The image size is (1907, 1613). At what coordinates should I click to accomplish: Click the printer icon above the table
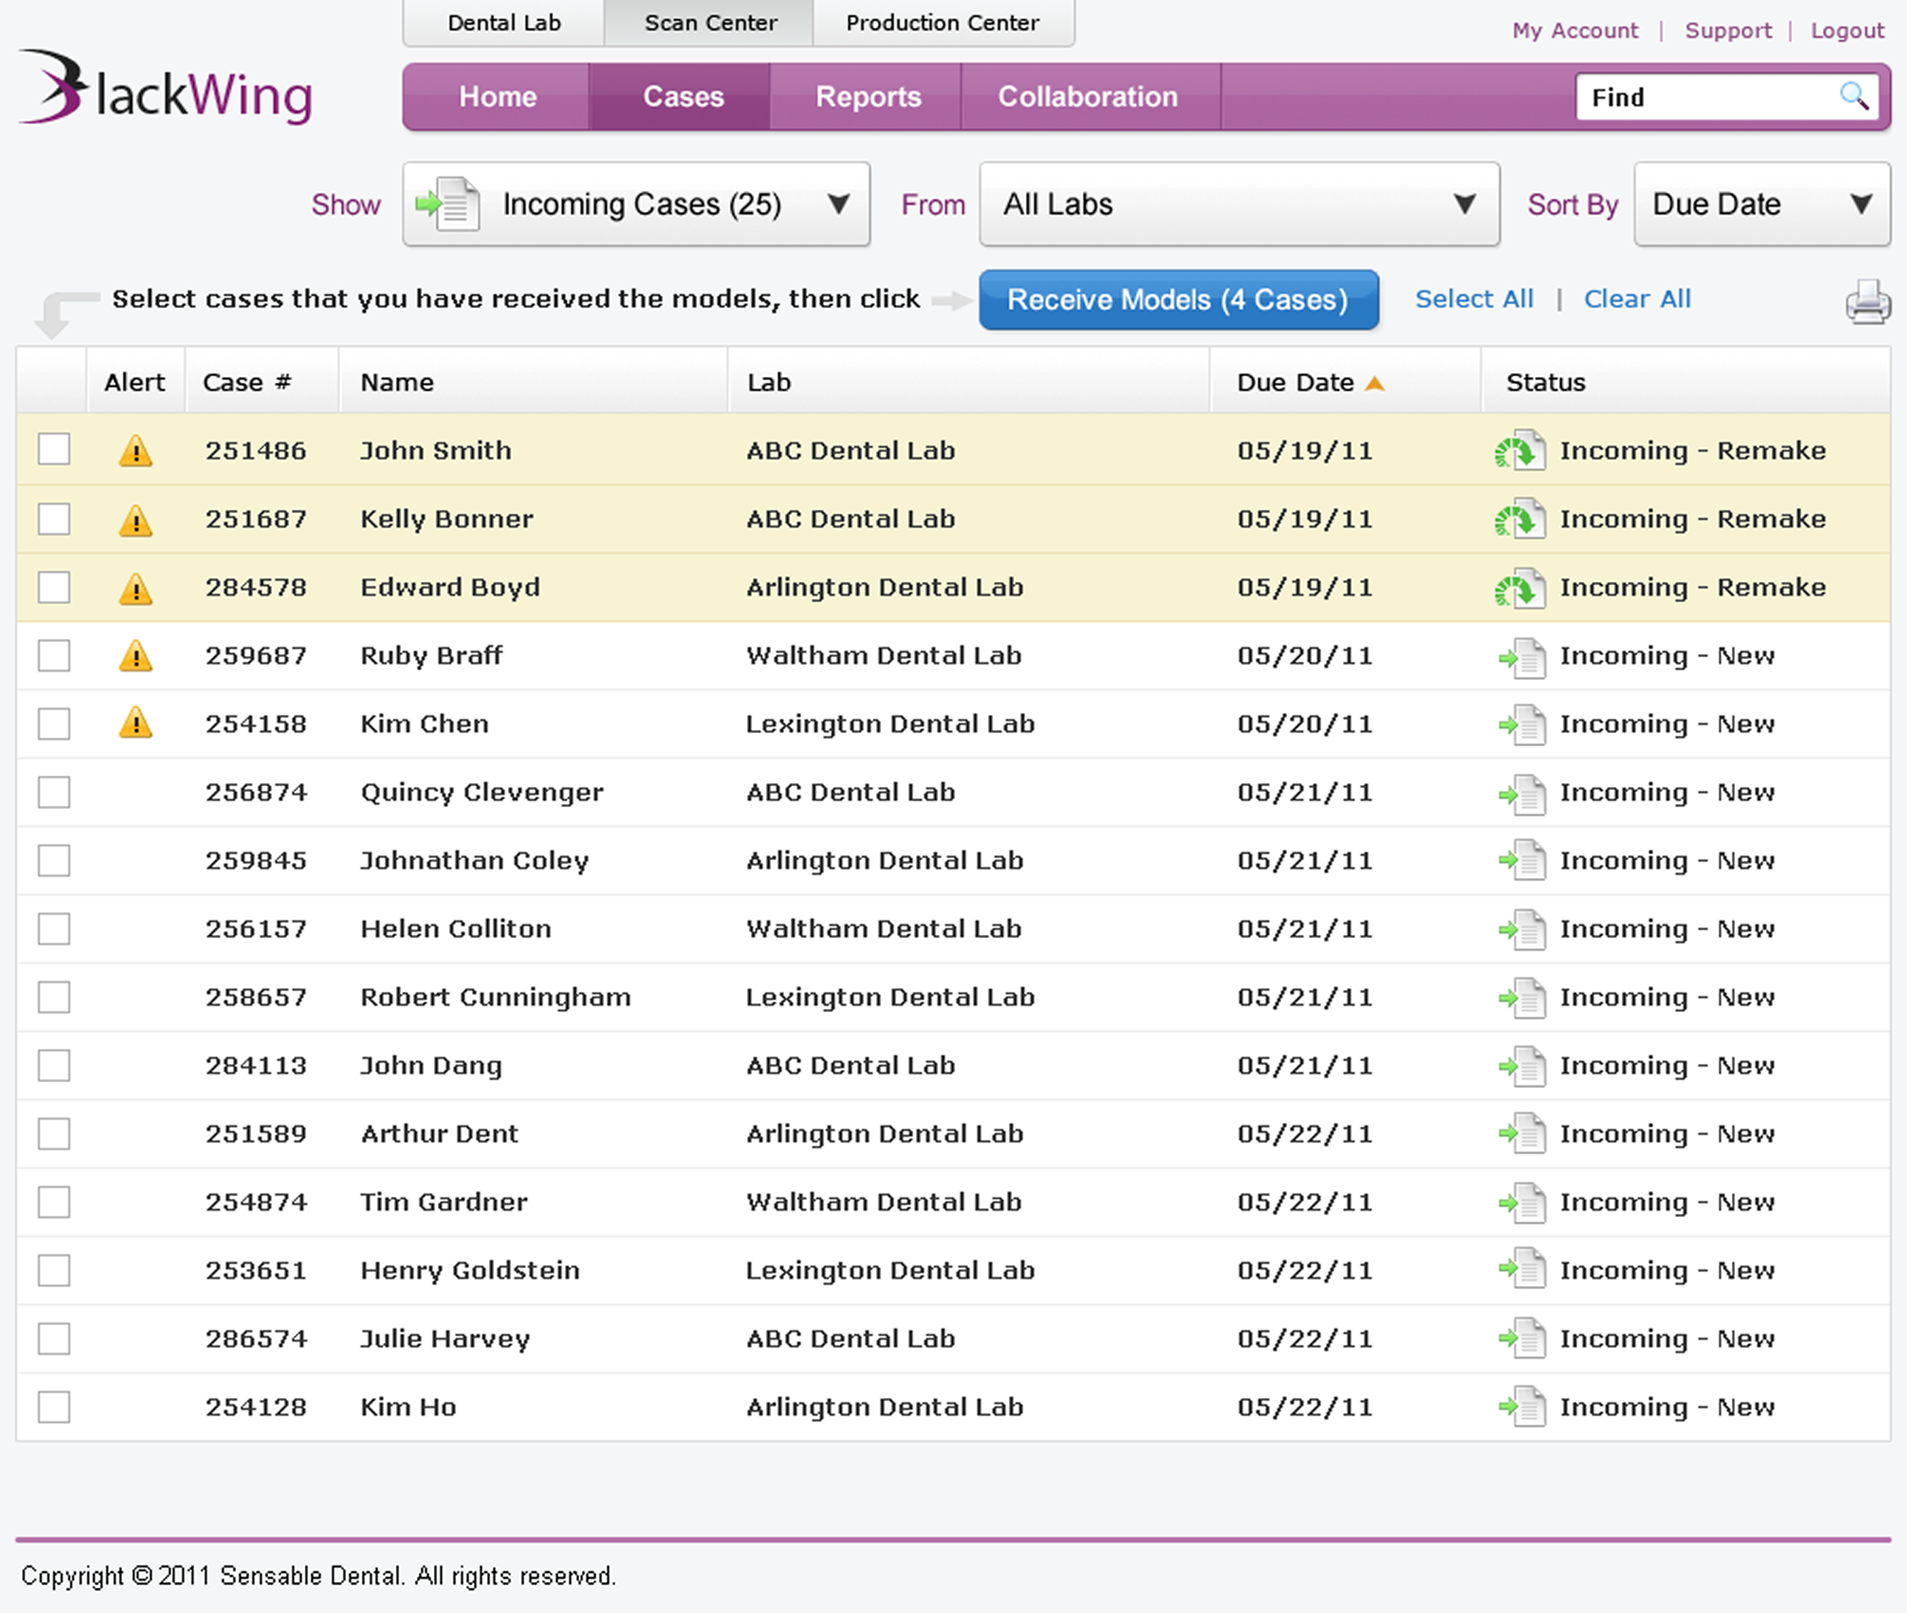(1867, 302)
